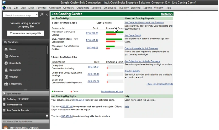Click the Wiessinger Bathroom Addition revenue bar

(110, 47)
